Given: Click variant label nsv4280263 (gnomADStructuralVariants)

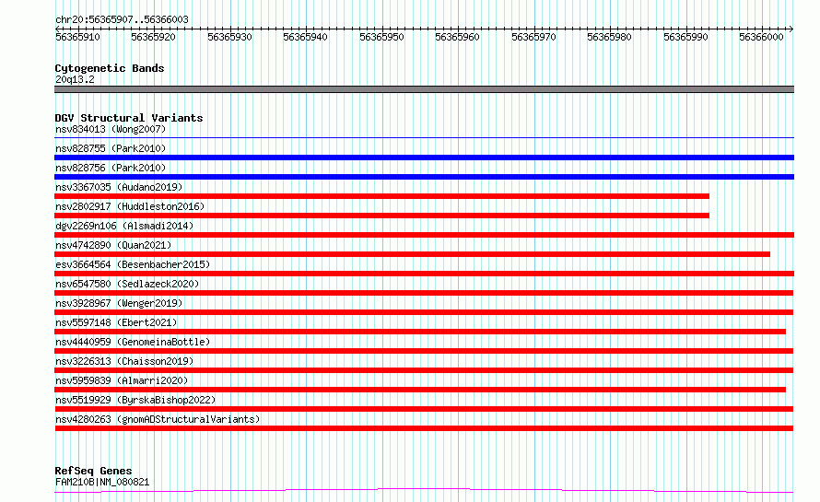Looking at the screenshot, I should tap(158, 419).
